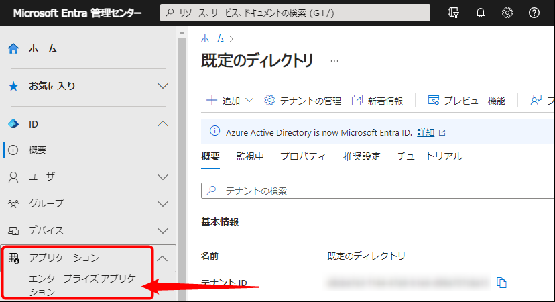Click the global resource search field
The image size is (555, 302).
295,13
